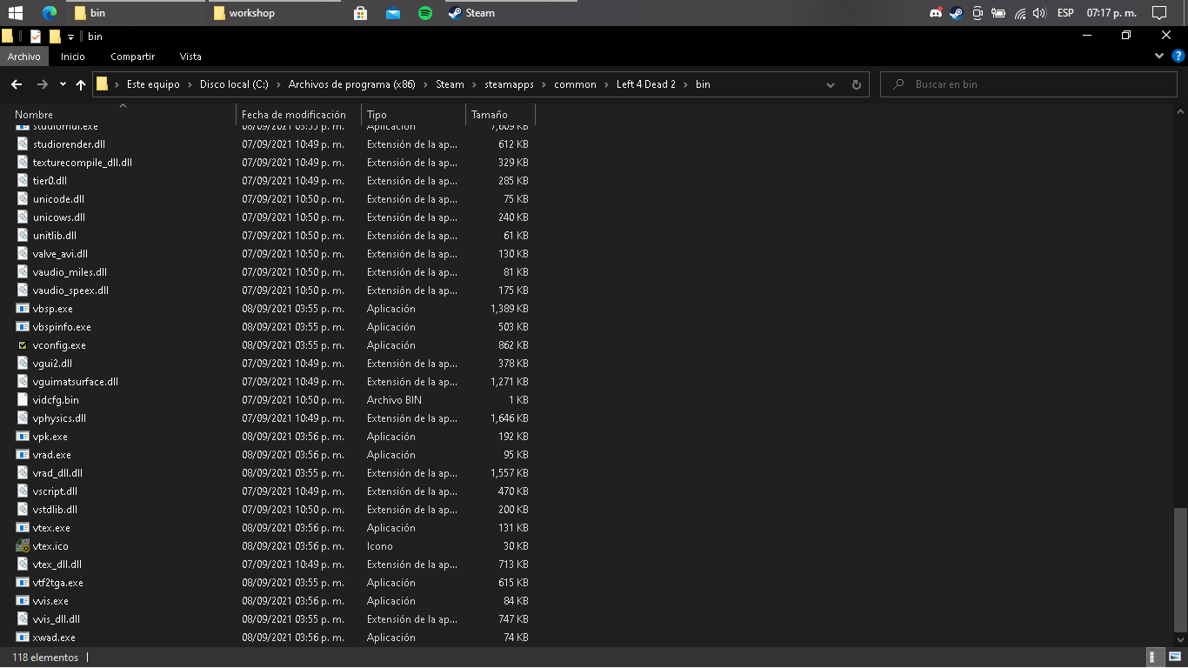Open Spotify from the taskbar
The height and width of the screenshot is (668, 1188).
pyautogui.click(x=425, y=13)
